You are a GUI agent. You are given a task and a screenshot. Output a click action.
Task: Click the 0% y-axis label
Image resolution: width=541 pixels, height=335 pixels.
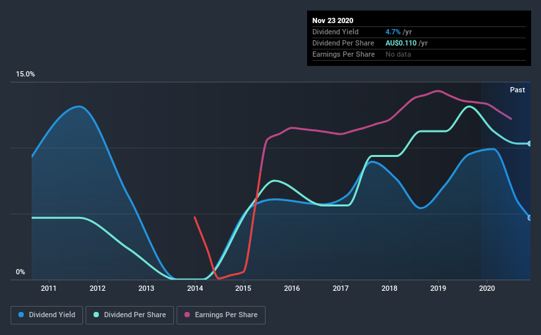click(20, 272)
